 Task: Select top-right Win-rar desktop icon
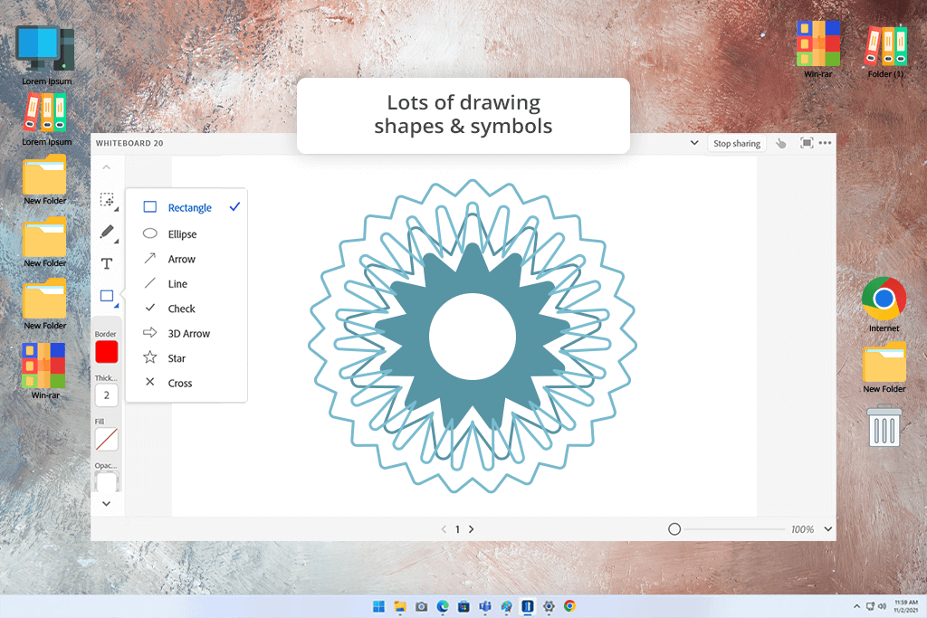818,50
